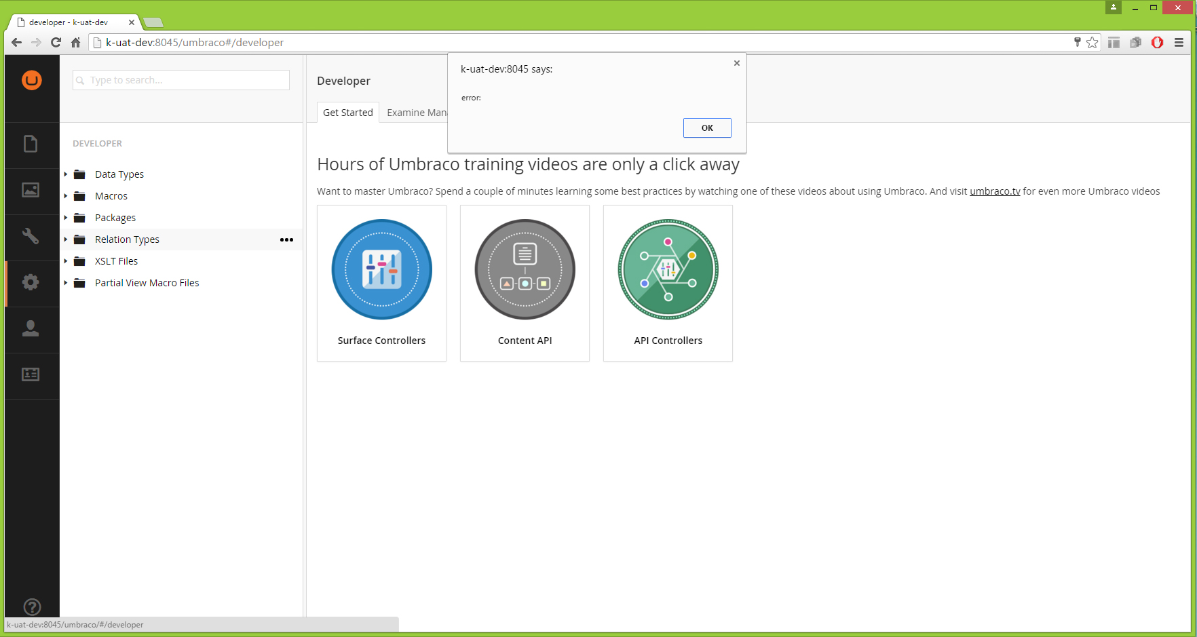Expand the Relation Types tree node
This screenshot has width=1197, height=637.
66,239
